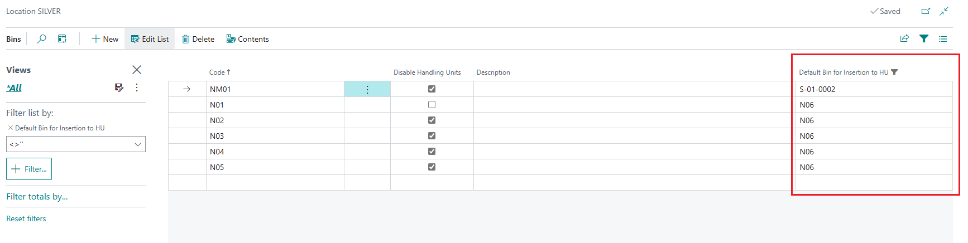Expand the filter value dropdown arrow
The image size is (968, 243).
pyautogui.click(x=138, y=144)
